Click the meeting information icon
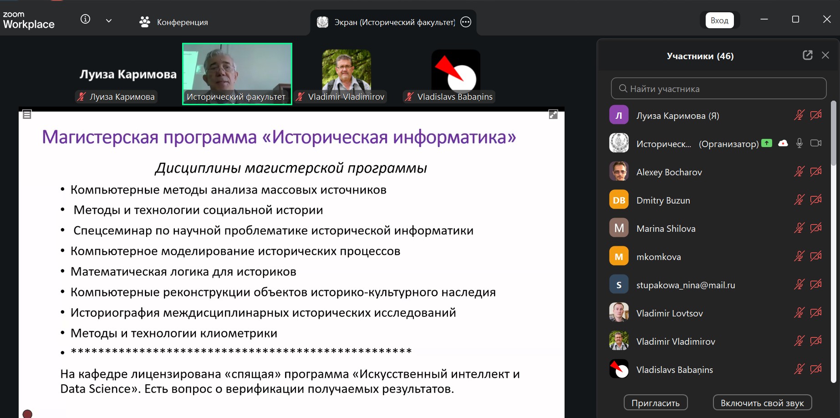The height and width of the screenshot is (418, 840). 85,20
